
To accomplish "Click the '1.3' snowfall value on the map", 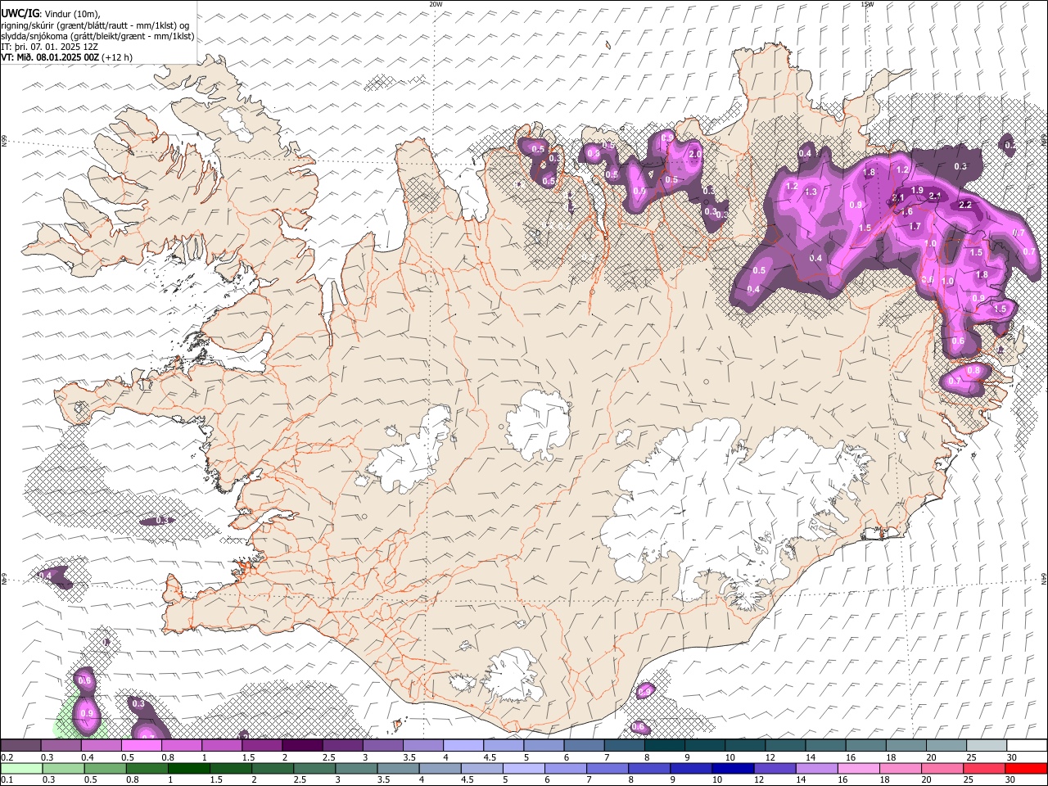I will pos(811,192).
